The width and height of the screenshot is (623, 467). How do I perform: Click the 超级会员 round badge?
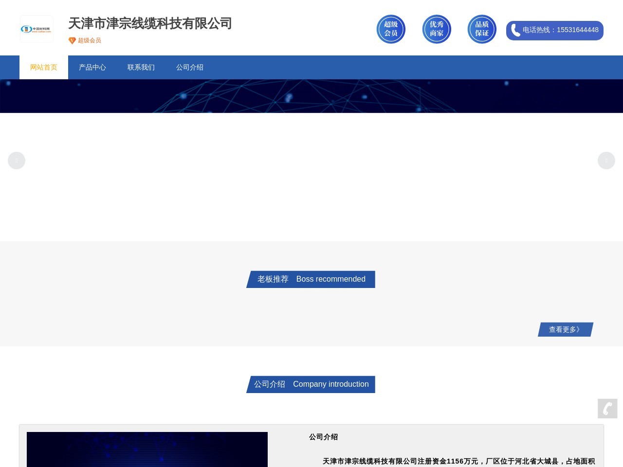[391, 29]
